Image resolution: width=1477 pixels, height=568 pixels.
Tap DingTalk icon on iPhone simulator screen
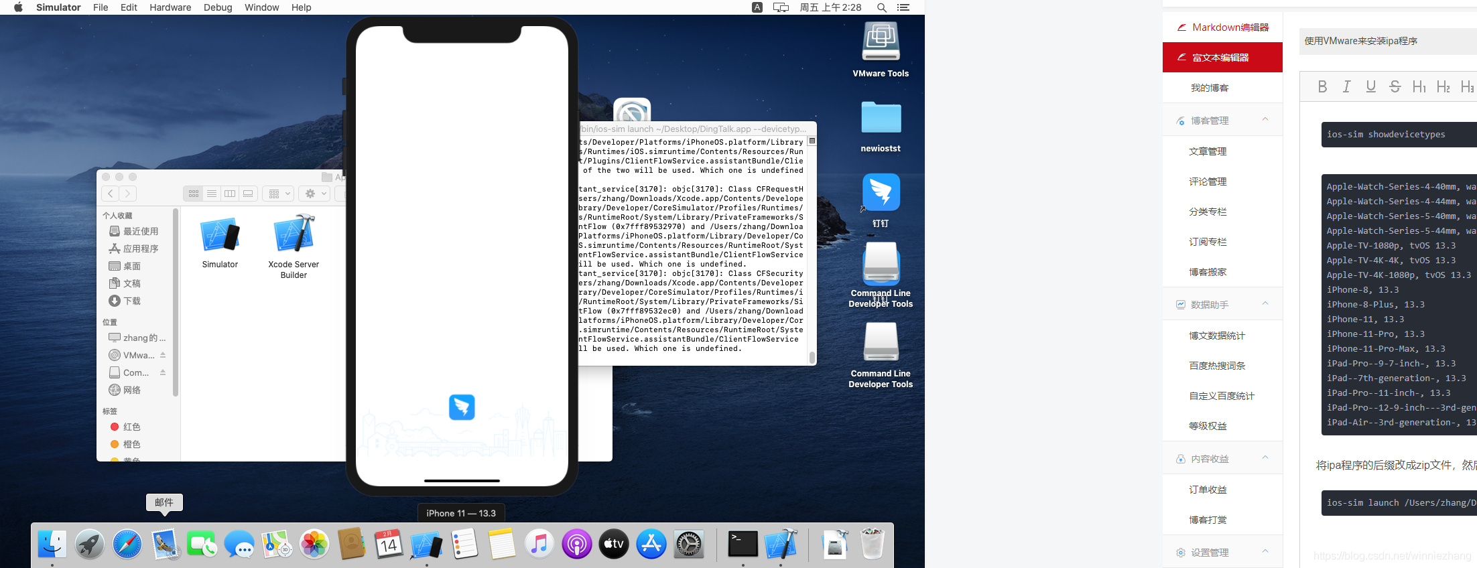462,407
